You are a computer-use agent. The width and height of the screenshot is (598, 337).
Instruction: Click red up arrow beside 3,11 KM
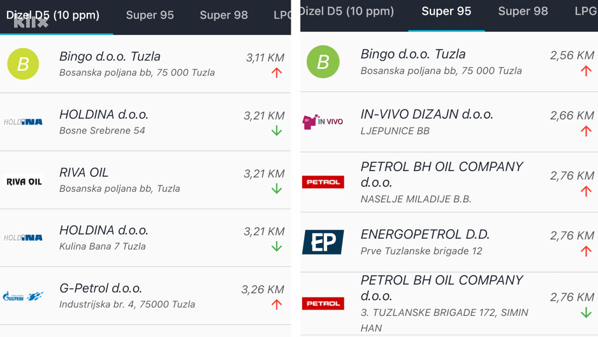pos(277,73)
